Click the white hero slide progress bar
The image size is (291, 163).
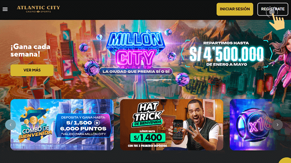[159, 80]
